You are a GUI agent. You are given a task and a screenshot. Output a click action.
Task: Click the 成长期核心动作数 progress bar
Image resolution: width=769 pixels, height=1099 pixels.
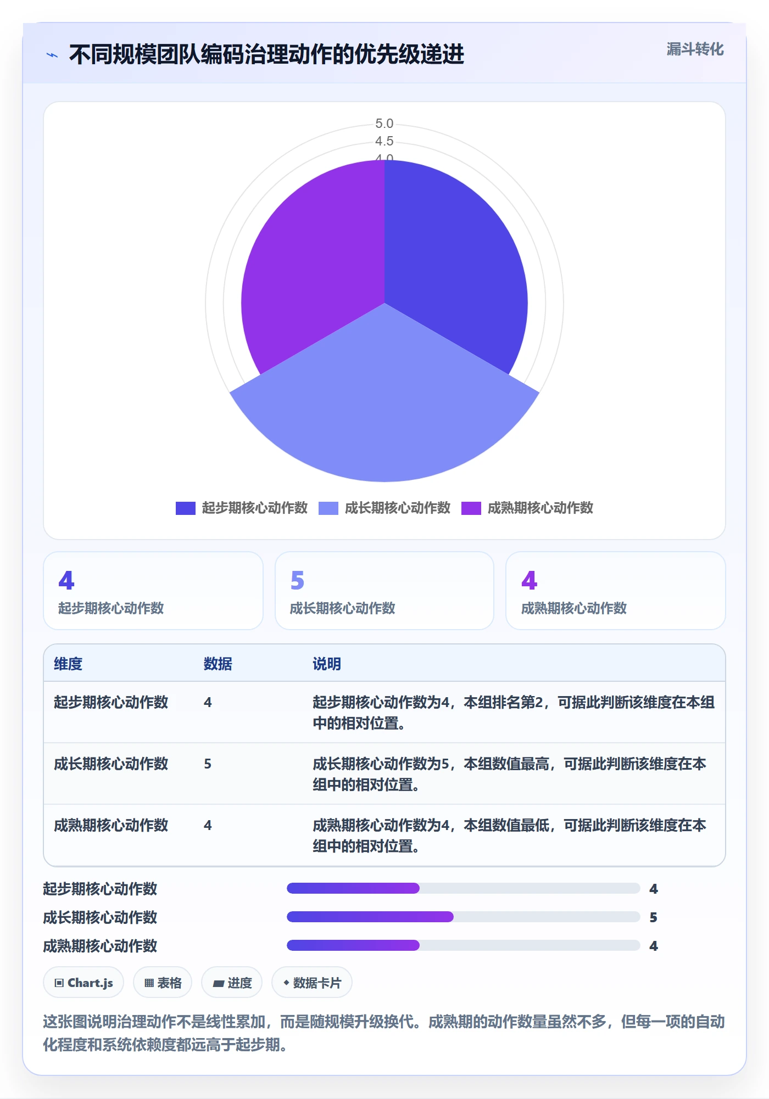[464, 917]
